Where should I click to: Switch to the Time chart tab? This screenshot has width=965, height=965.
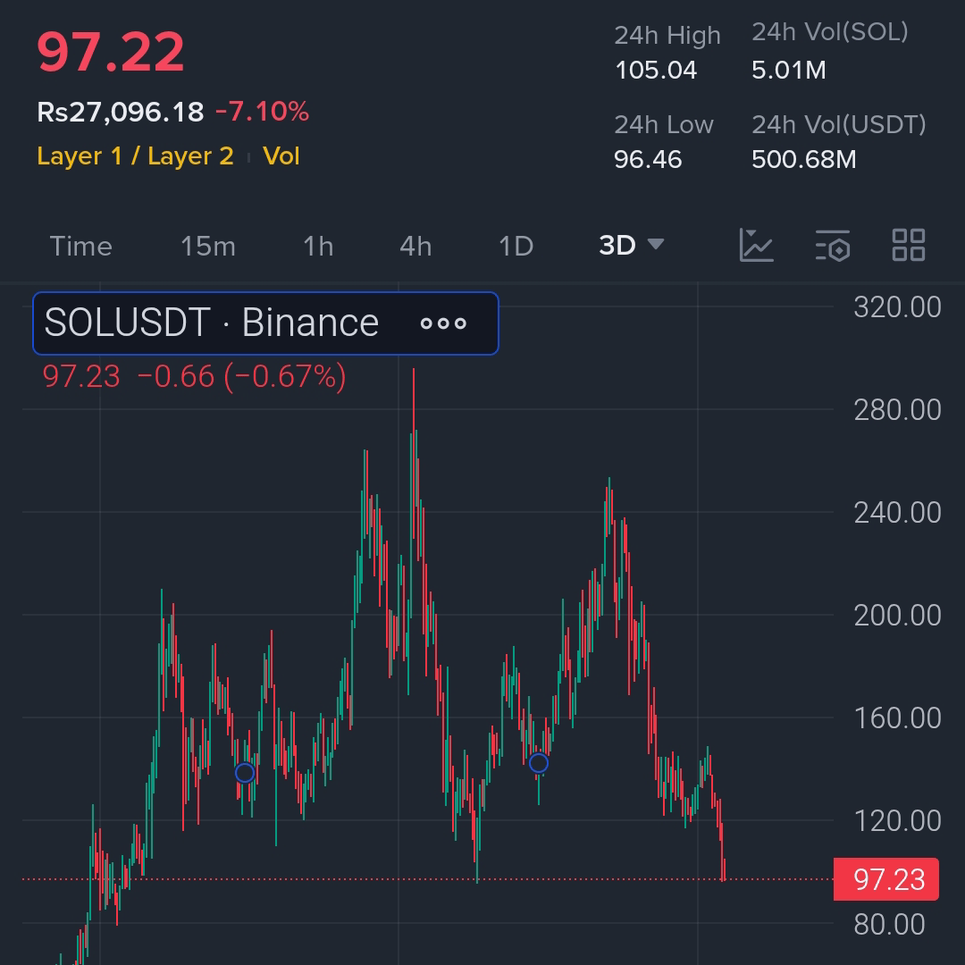pyautogui.click(x=80, y=247)
